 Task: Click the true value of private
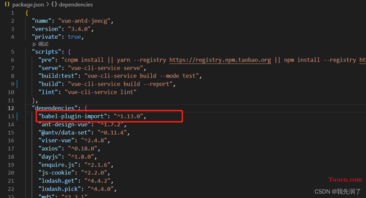tap(74, 37)
